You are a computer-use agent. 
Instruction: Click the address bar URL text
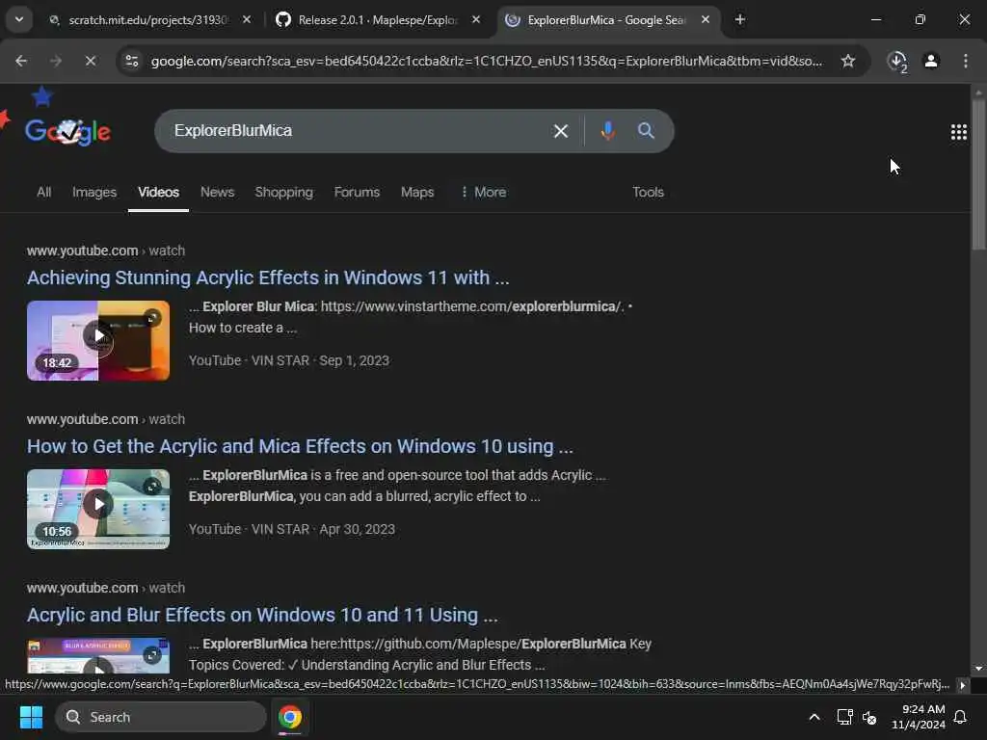pyautogui.click(x=487, y=61)
